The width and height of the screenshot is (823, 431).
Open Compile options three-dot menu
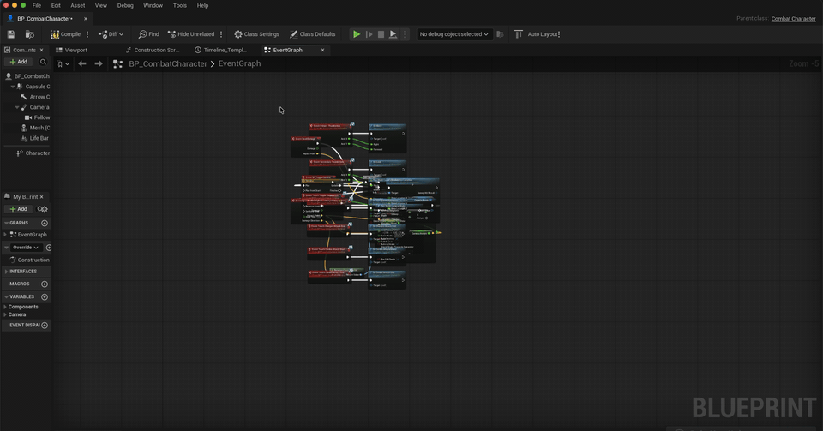point(87,34)
